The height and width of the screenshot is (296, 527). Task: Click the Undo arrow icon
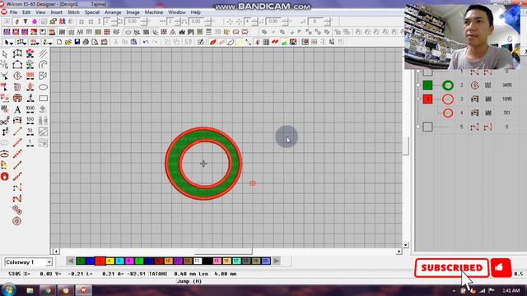pyautogui.click(x=146, y=42)
